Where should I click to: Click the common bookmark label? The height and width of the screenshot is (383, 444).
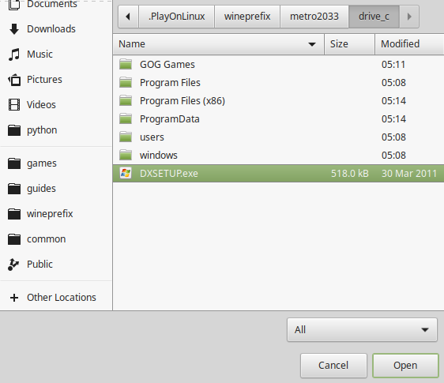pos(46,239)
